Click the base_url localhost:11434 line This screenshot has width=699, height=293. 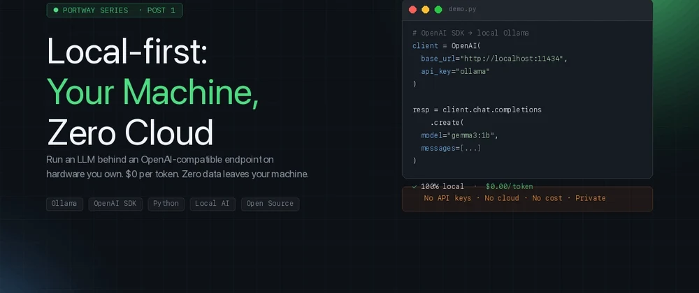pos(494,59)
